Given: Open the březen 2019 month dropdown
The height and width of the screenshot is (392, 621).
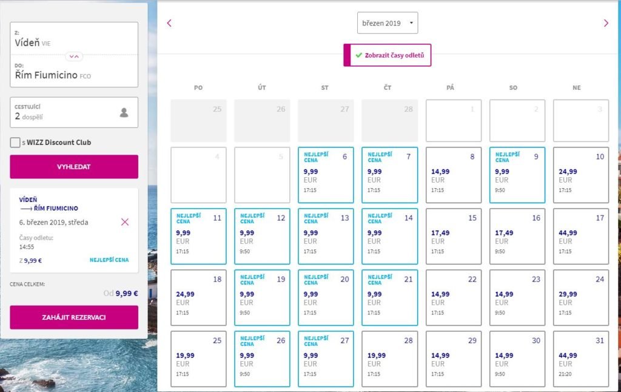Looking at the screenshot, I should point(388,23).
